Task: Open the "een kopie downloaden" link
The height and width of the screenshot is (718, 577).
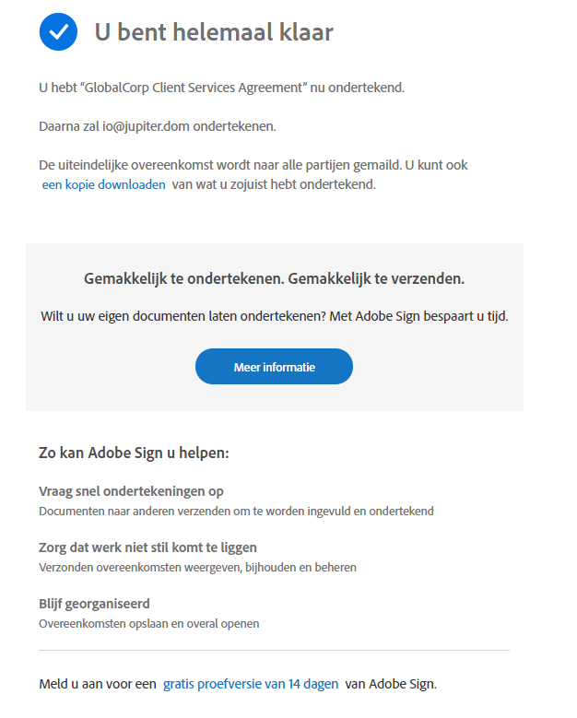Action: (104, 184)
